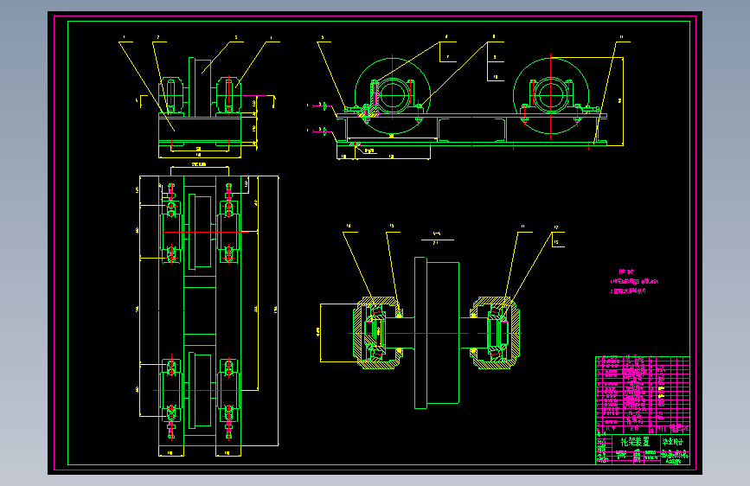
Task: Click the left hatched bearing housing in section view
Action: pyautogui.click(x=378, y=333)
